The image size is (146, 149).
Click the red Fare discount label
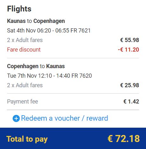click(x=24, y=50)
